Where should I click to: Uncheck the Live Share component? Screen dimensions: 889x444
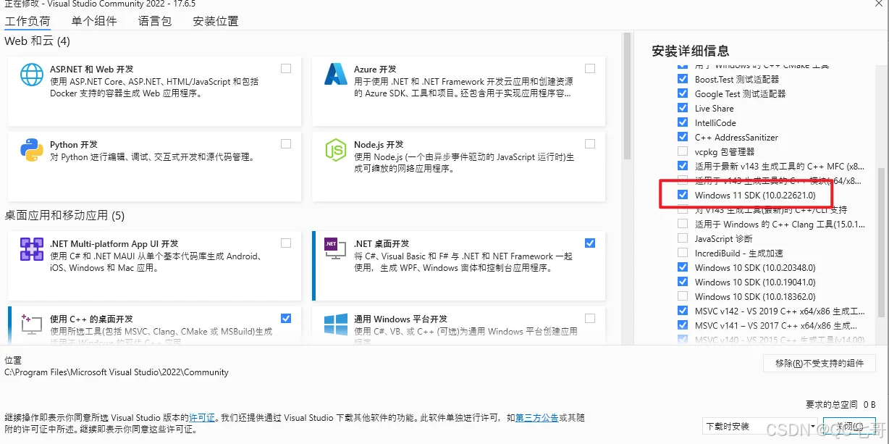coord(683,108)
